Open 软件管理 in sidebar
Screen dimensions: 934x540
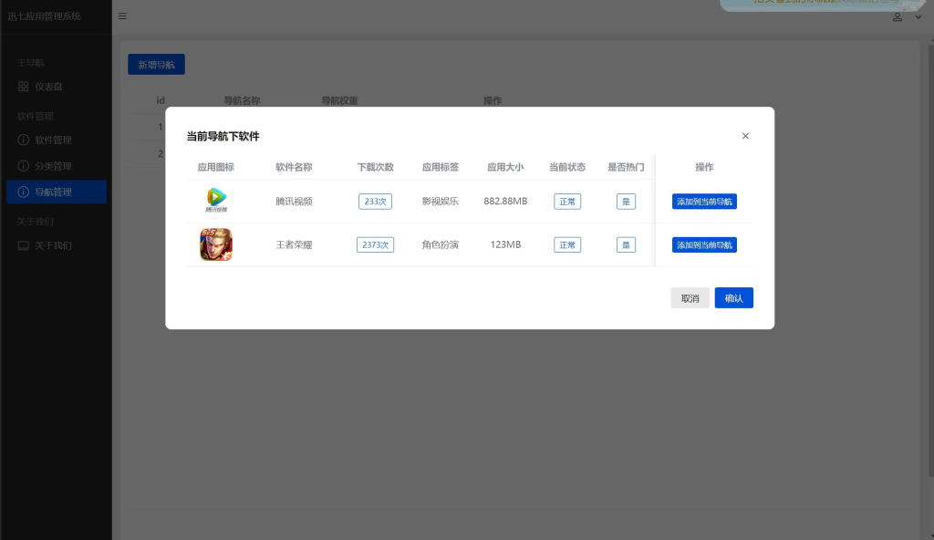(52, 140)
